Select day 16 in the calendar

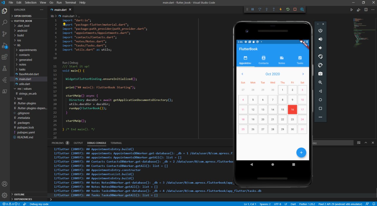[292, 109]
